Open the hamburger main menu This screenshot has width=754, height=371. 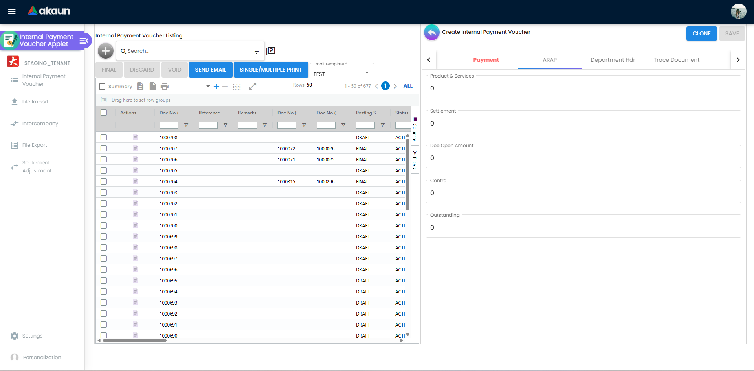[x=12, y=11]
